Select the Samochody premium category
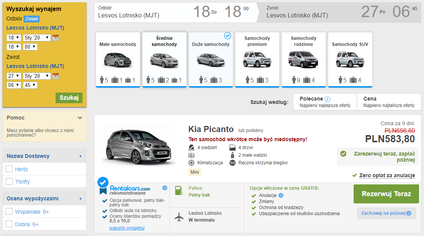 click(x=257, y=60)
